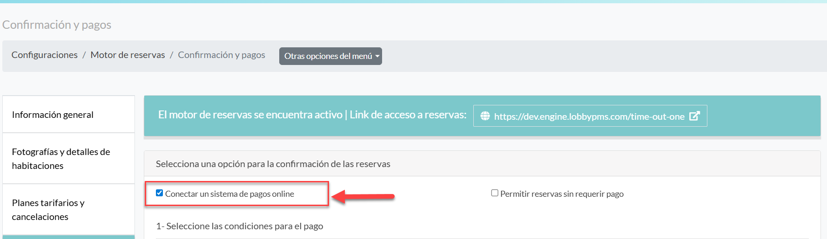The image size is (827, 239).
Task: Click the 'Selecciona una opción' section header
Action: point(273,164)
